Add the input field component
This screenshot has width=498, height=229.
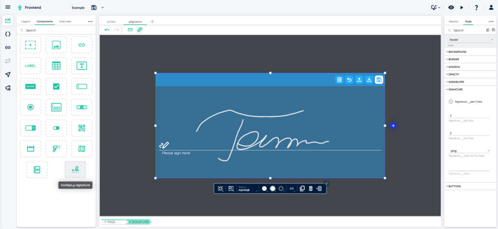[82, 86]
